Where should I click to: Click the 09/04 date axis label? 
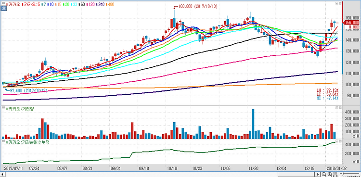[x=116, y=168]
